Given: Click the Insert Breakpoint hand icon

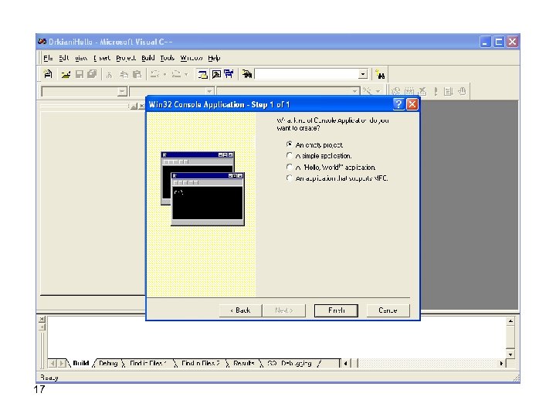Looking at the screenshot, I should tap(461, 91).
